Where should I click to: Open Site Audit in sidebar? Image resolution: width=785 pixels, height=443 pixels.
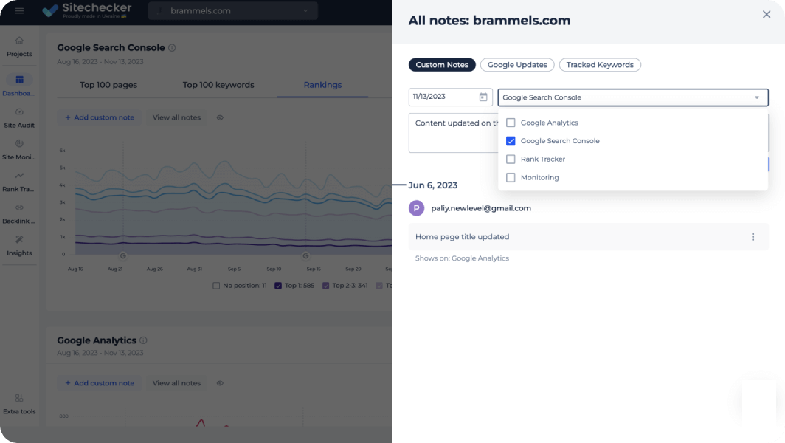pyautogui.click(x=19, y=118)
